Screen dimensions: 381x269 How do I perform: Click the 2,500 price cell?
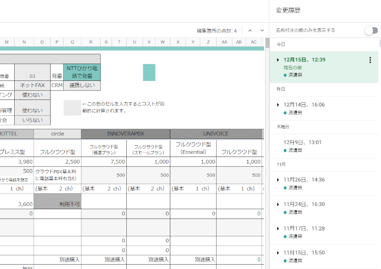[x=57, y=161]
